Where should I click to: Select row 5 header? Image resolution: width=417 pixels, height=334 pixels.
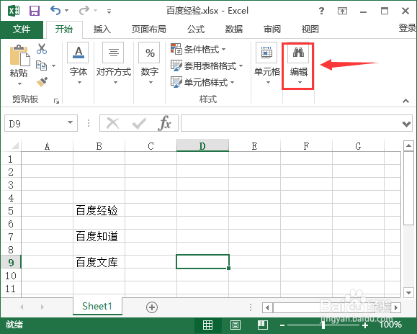(x=11, y=211)
